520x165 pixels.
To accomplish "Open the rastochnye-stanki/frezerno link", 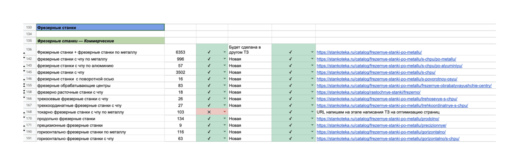I will click(368, 92).
